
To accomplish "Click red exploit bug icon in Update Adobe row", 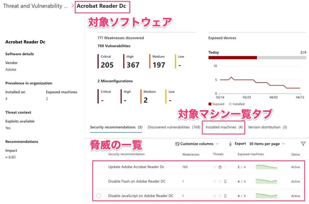I will [220, 167].
